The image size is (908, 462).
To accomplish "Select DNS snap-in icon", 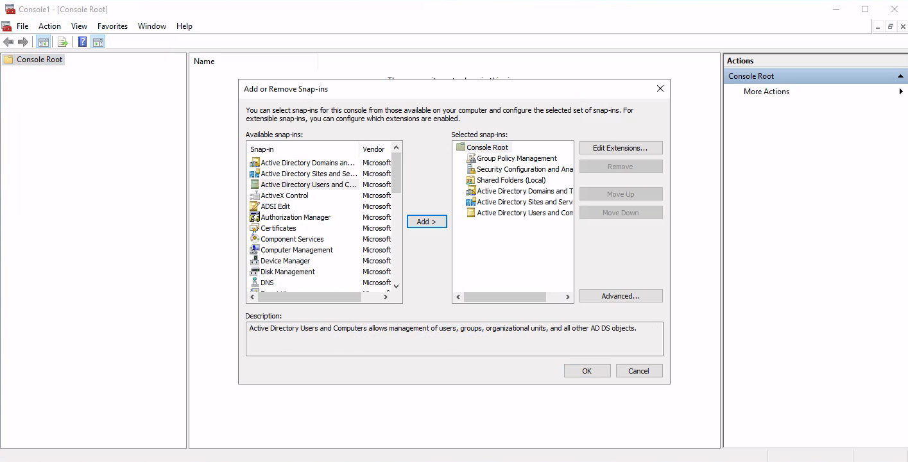I will [255, 283].
